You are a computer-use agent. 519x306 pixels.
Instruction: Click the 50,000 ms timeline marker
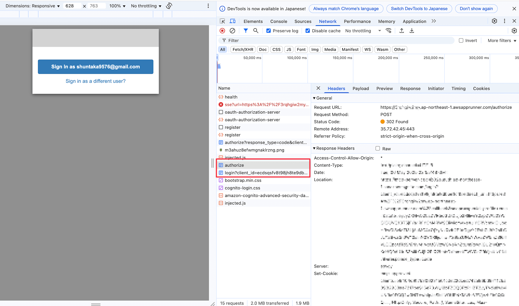(252, 58)
